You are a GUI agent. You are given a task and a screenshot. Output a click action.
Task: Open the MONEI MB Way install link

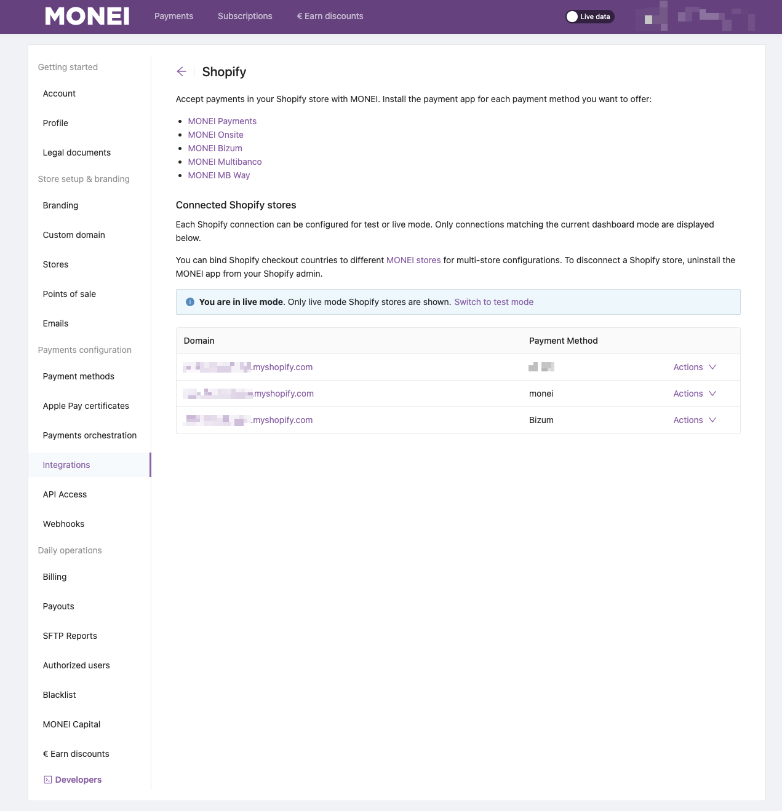[218, 175]
